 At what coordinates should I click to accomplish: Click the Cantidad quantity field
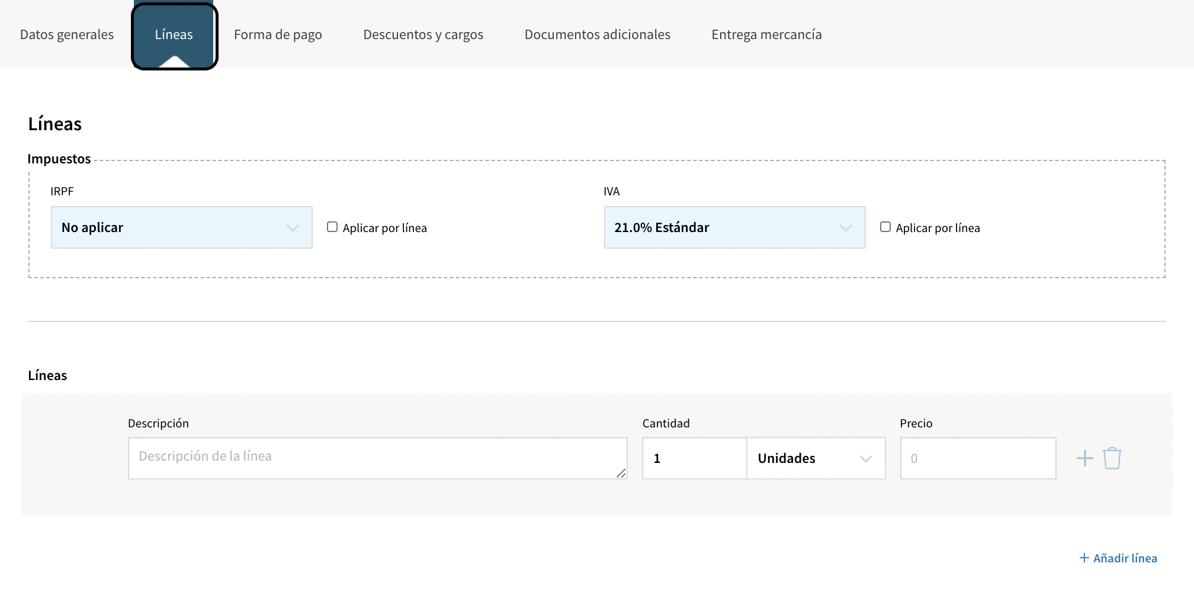click(x=694, y=458)
